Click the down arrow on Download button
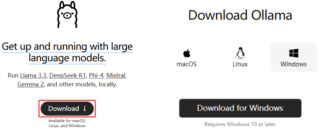Viewport: 319px width, 131px height. pos(85,109)
